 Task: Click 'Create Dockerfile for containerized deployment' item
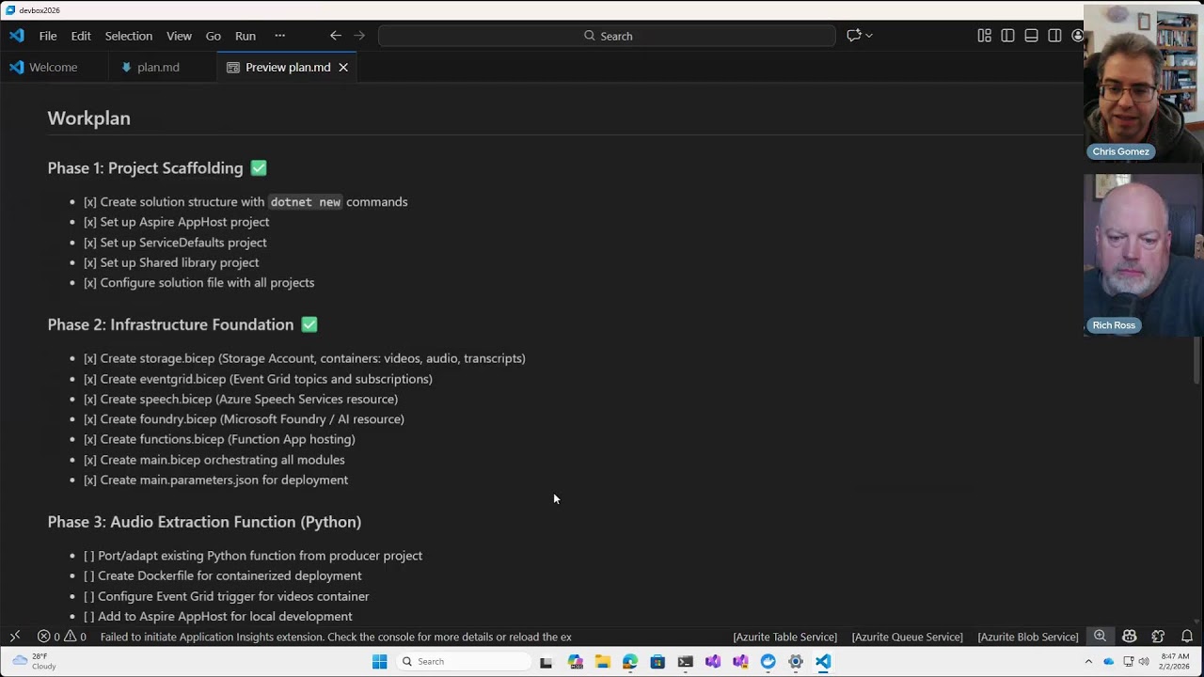(222, 575)
